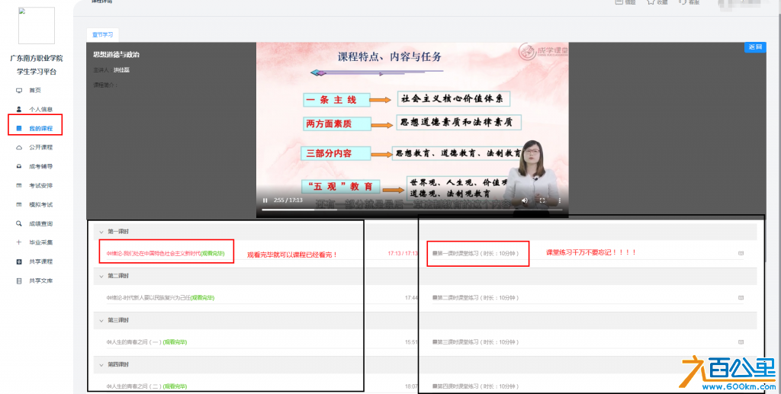Open 首页 home icon in sidebar

tap(19, 91)
